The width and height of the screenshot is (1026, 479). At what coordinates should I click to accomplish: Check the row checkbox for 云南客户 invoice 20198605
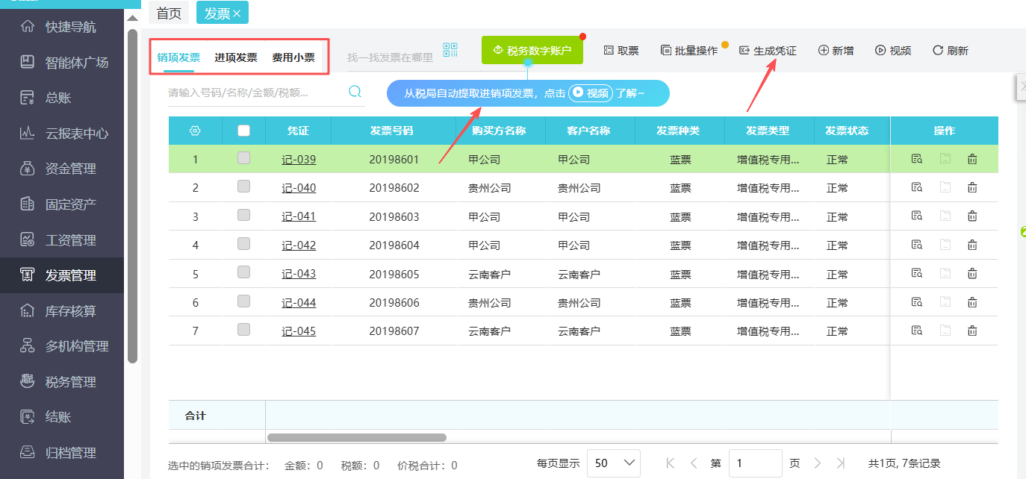point(243,273)
